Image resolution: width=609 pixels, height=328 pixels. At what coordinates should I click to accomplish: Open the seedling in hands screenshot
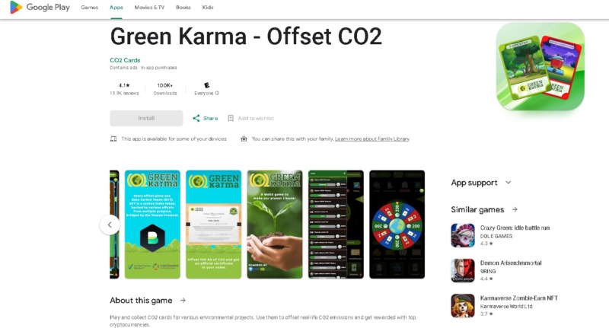275,225
